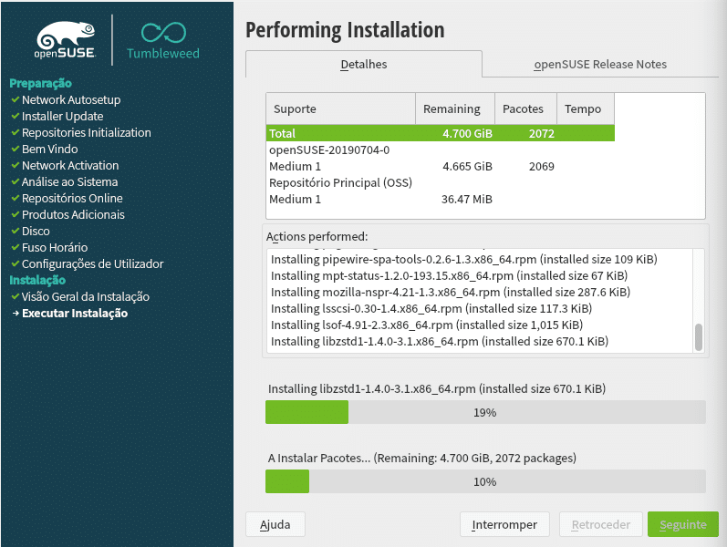Click the lsof log line
Image resolution: width=727 pixels, height=547 pixels.
point(427,325)
